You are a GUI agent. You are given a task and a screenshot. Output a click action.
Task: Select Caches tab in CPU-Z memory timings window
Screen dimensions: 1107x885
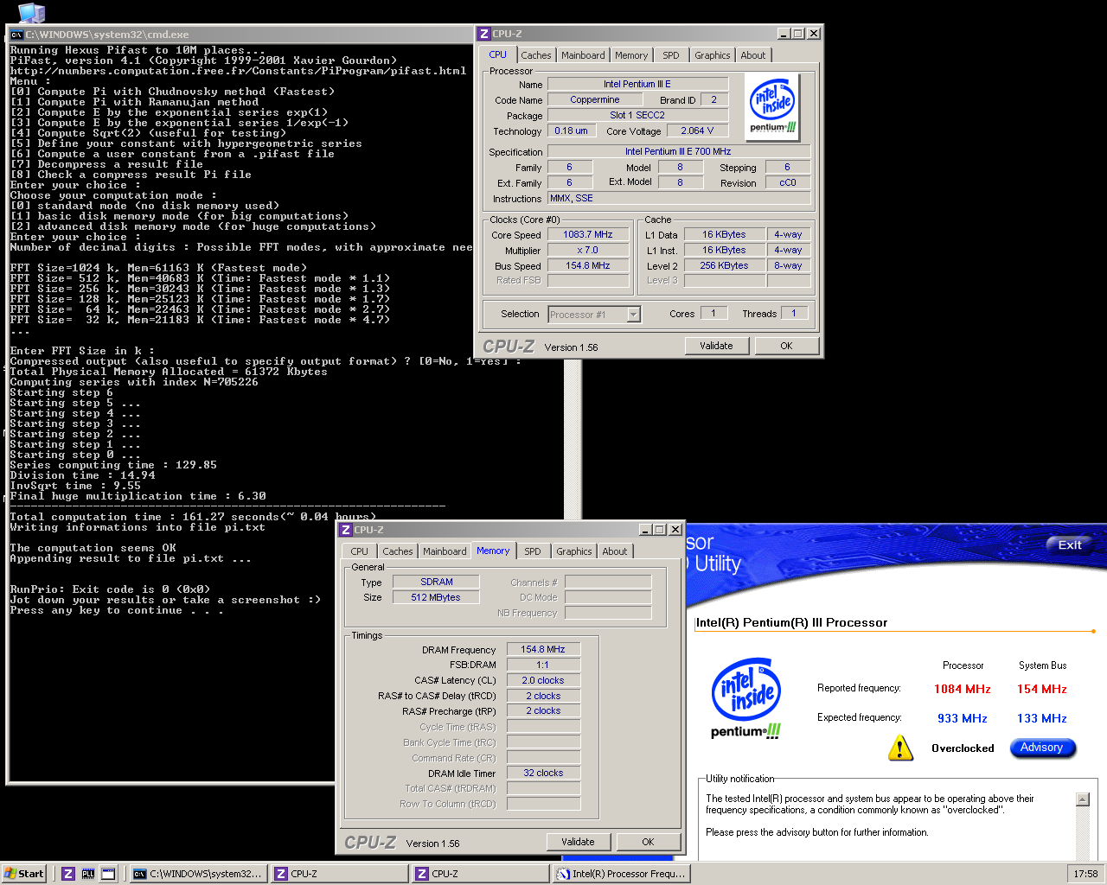point(398,551)
